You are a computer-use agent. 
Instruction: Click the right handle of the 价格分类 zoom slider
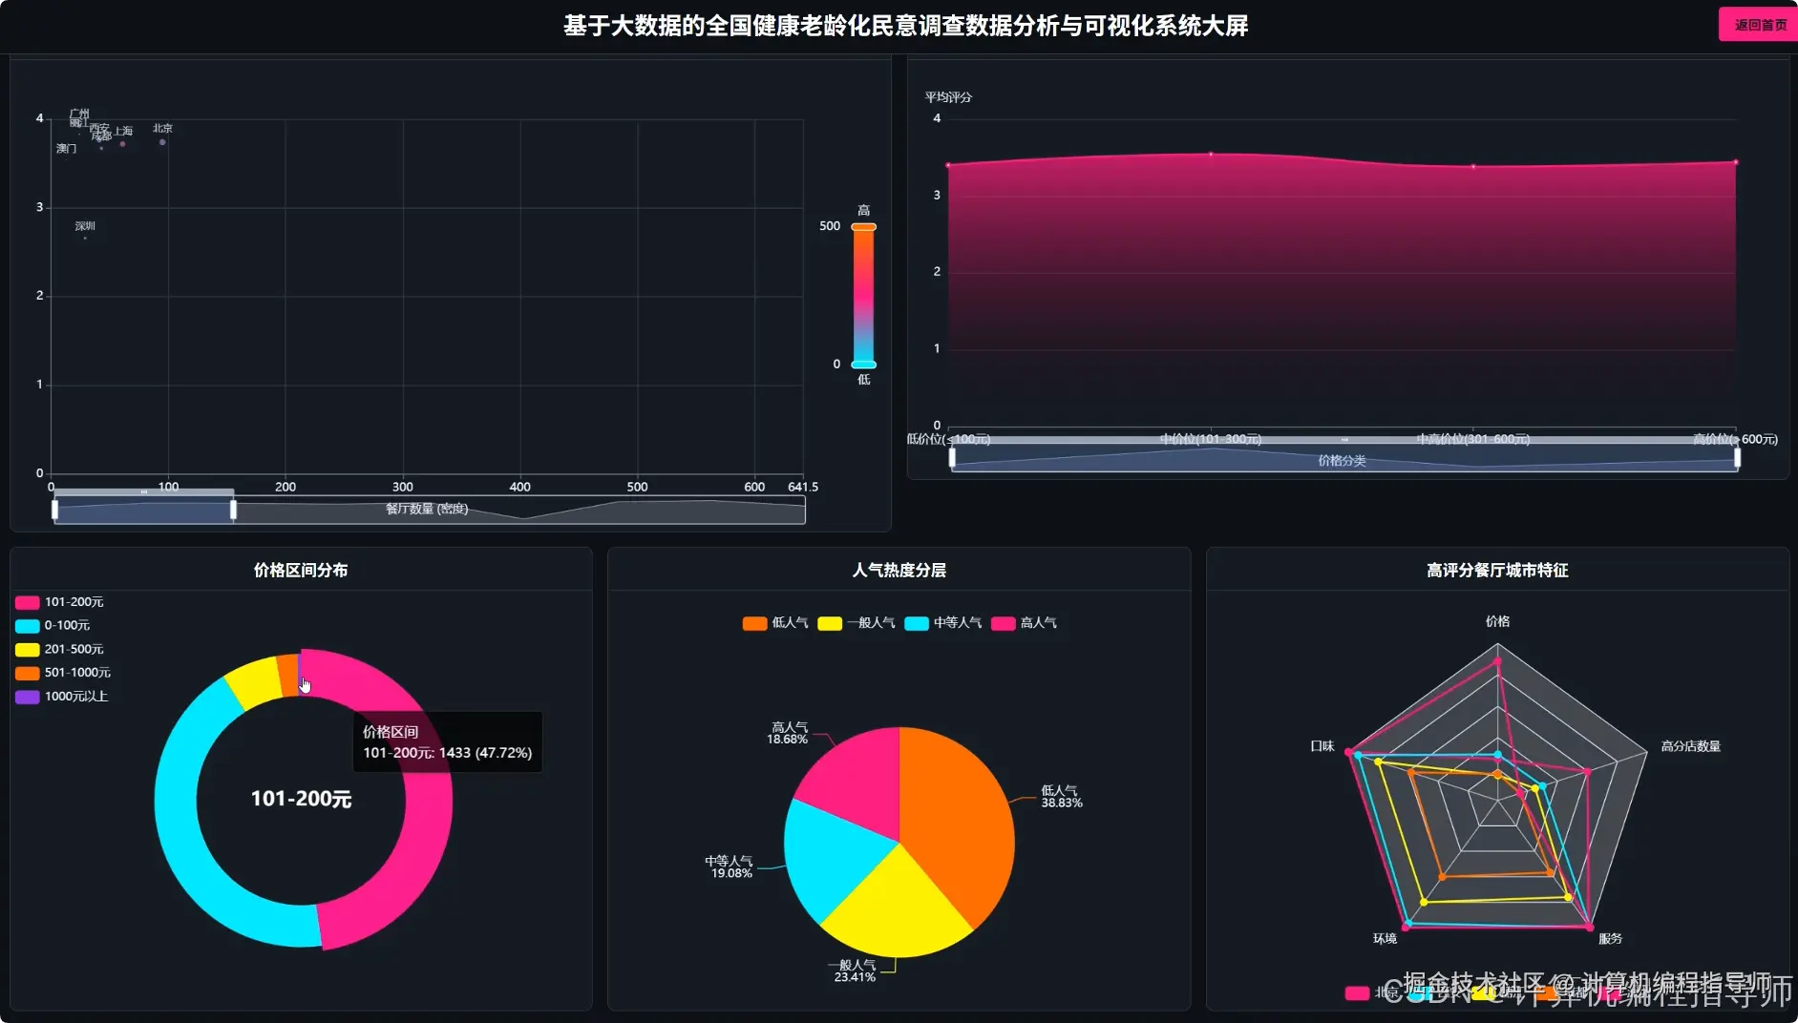pyautogui.click(x=1737, y=457)
